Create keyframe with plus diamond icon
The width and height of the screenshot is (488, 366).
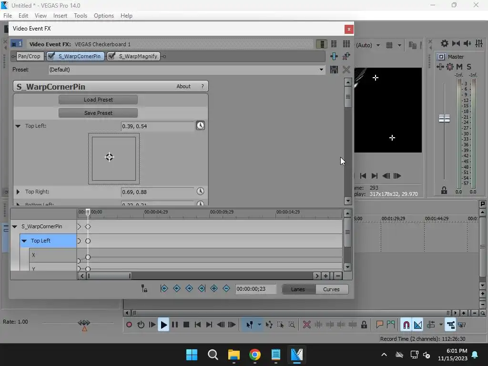pos(214,288)
